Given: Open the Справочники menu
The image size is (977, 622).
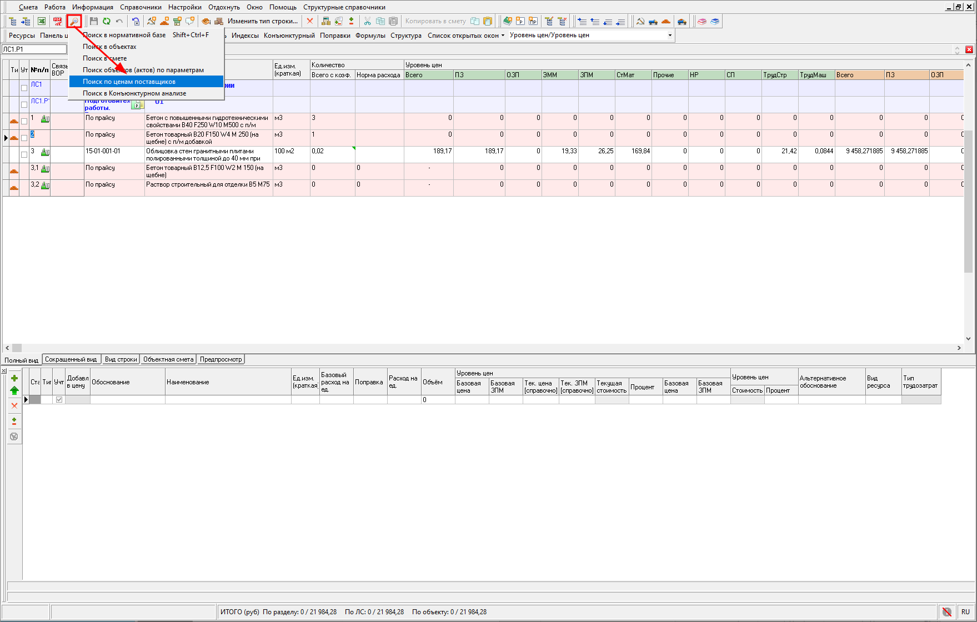Looking at the screenshot, I should pyautogui.click(x=141, y=7).
